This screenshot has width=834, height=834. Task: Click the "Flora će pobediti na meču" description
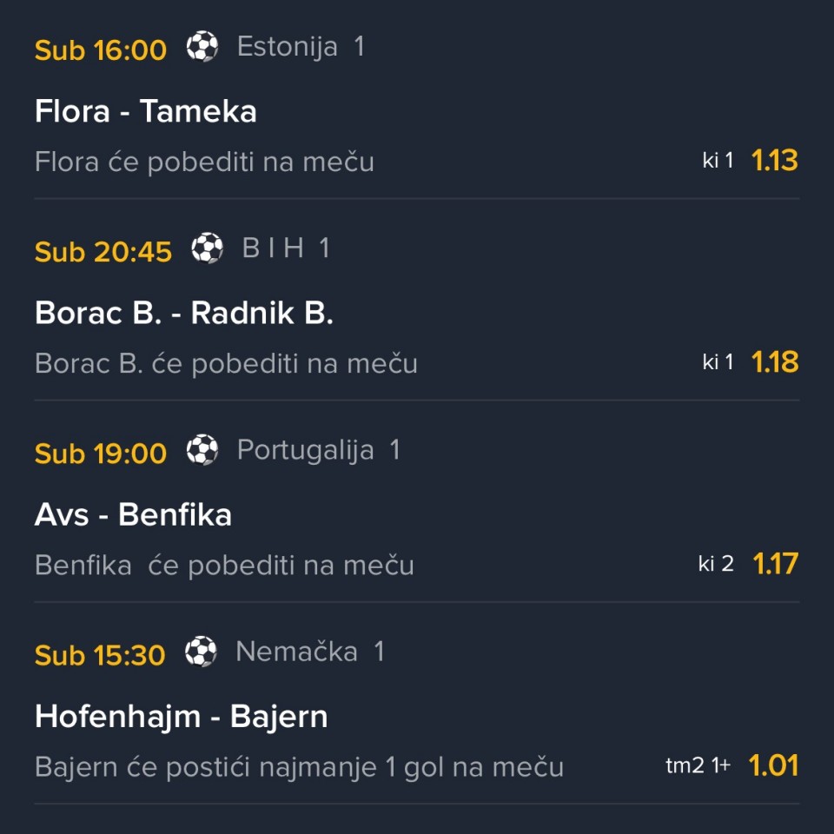pyautogui.click(x=204, y=162)
